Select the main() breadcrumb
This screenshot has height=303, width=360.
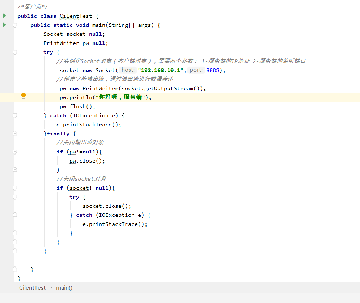click(64, 287)
